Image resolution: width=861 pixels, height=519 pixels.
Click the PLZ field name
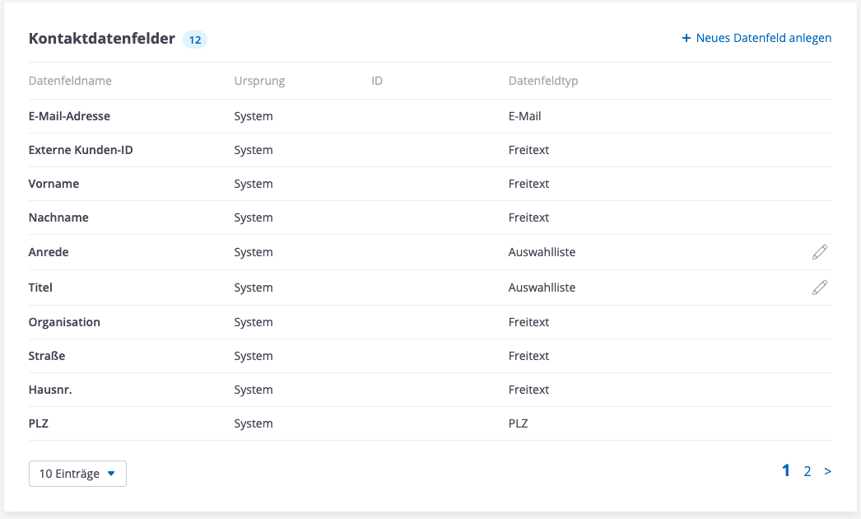[40, 423]
